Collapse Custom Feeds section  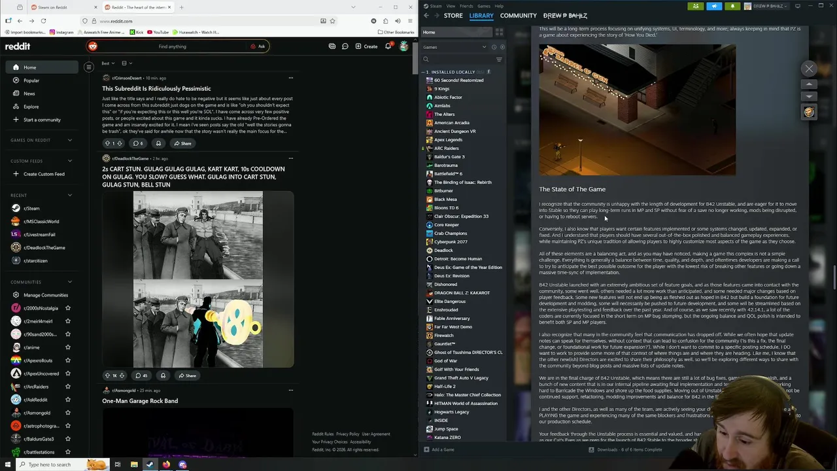click(70, 161)
